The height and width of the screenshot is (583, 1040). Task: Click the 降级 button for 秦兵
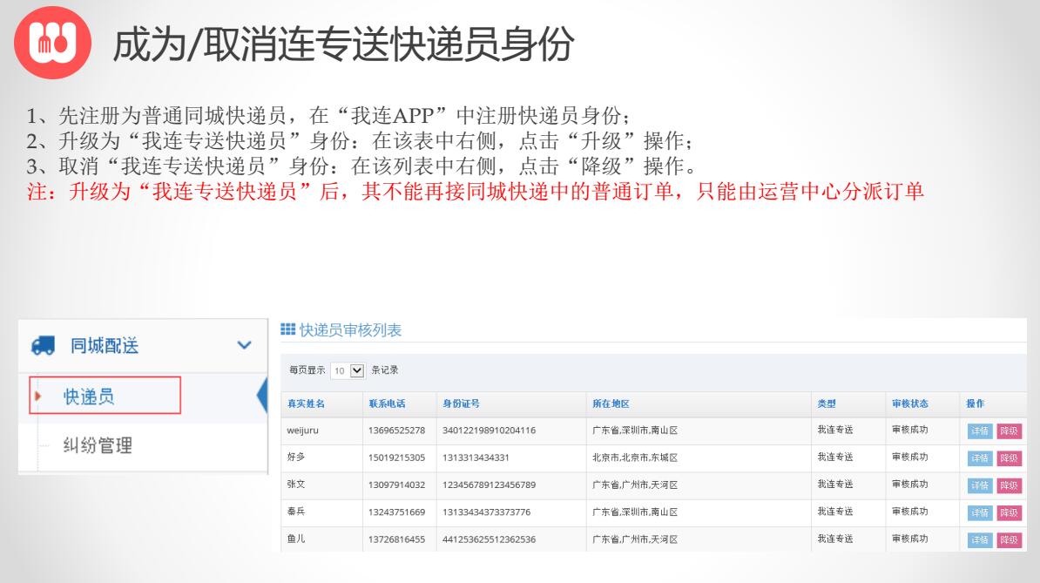pyautogui.click(x=1009, y=512)
